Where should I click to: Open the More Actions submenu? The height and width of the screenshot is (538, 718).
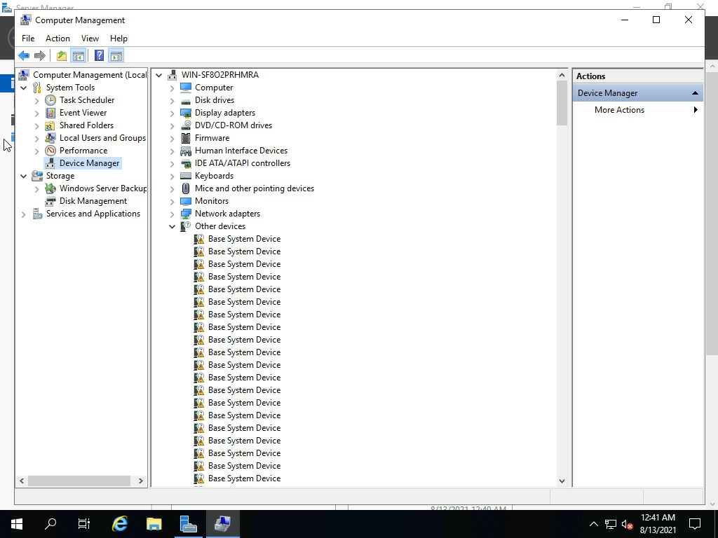click(638, 110)
